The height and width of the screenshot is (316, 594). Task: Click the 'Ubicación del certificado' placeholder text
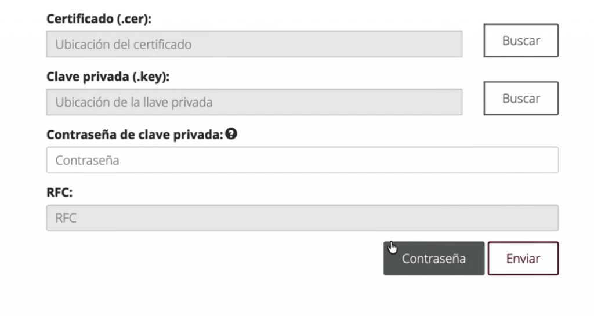[x=123, y=44]
